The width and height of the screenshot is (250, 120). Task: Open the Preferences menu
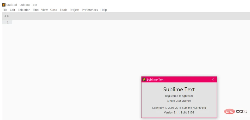pos(90,10)
